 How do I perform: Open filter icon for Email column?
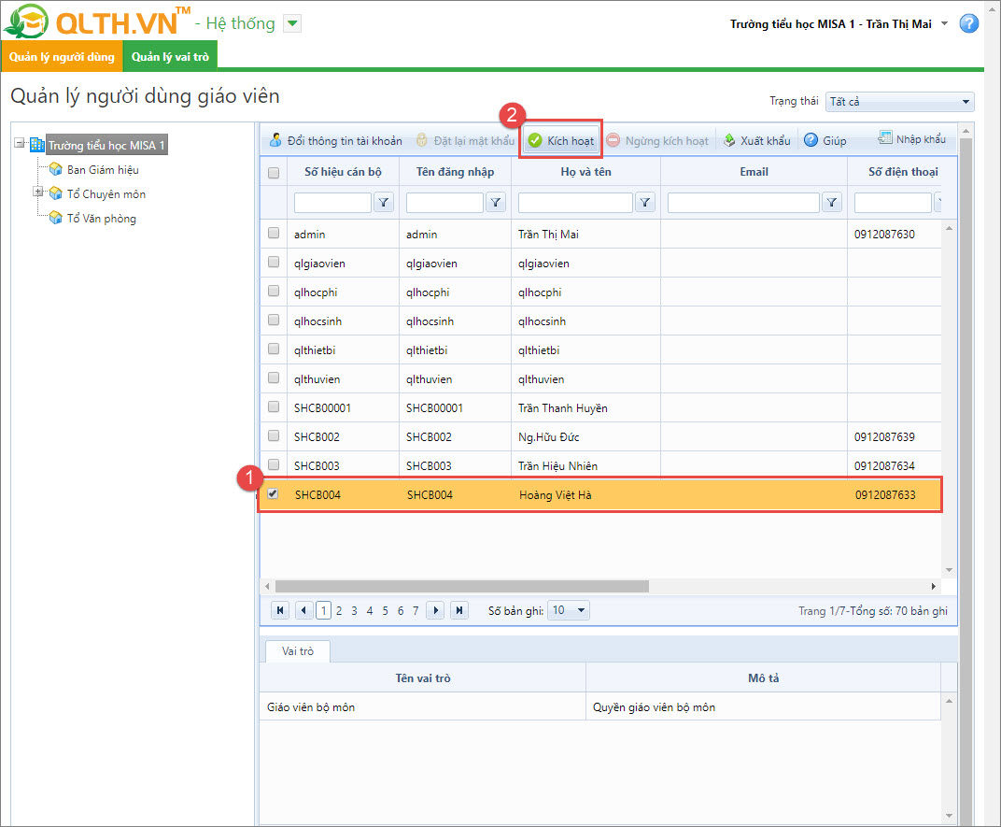pyautogui.click(x=831, y=203)
